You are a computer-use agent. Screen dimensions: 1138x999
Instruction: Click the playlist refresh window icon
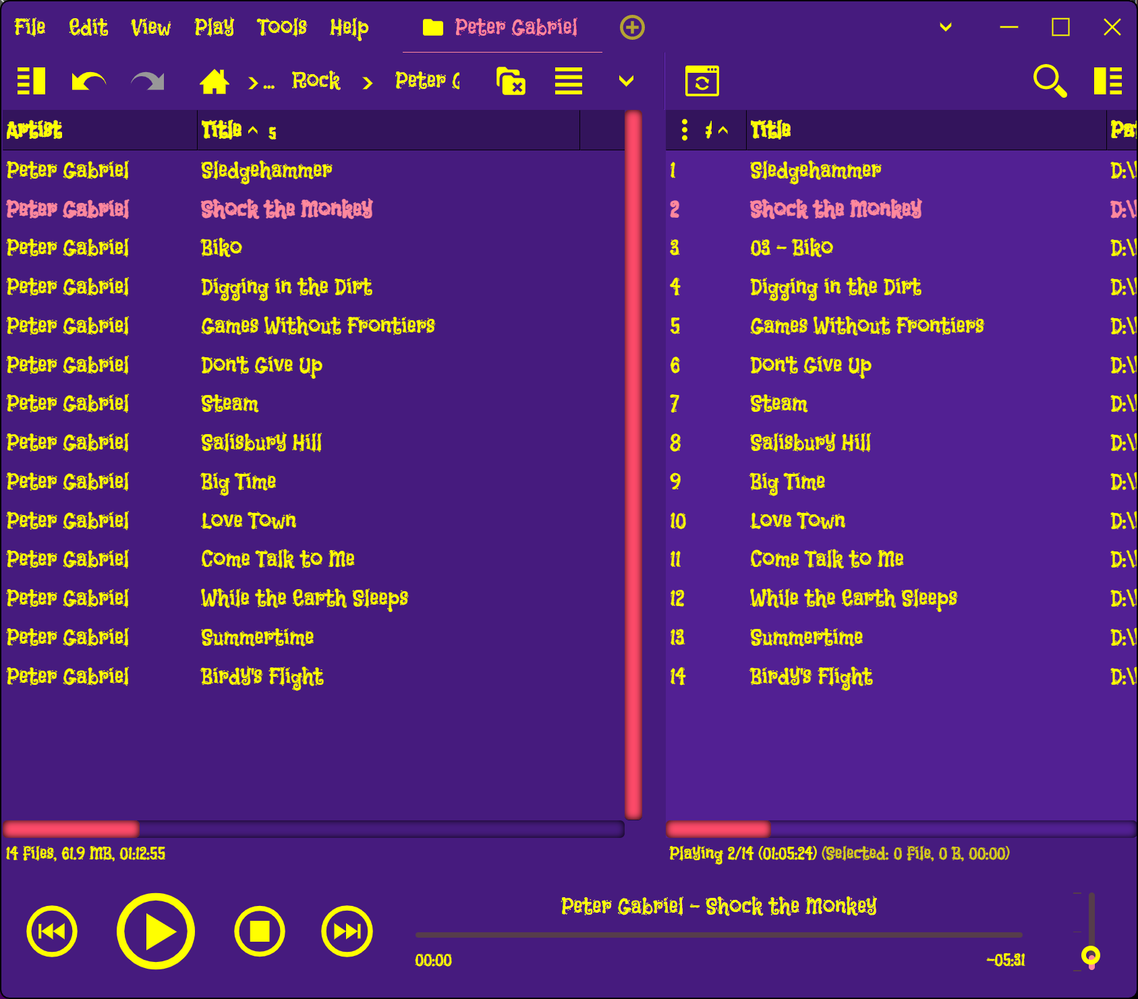(702, 82)
